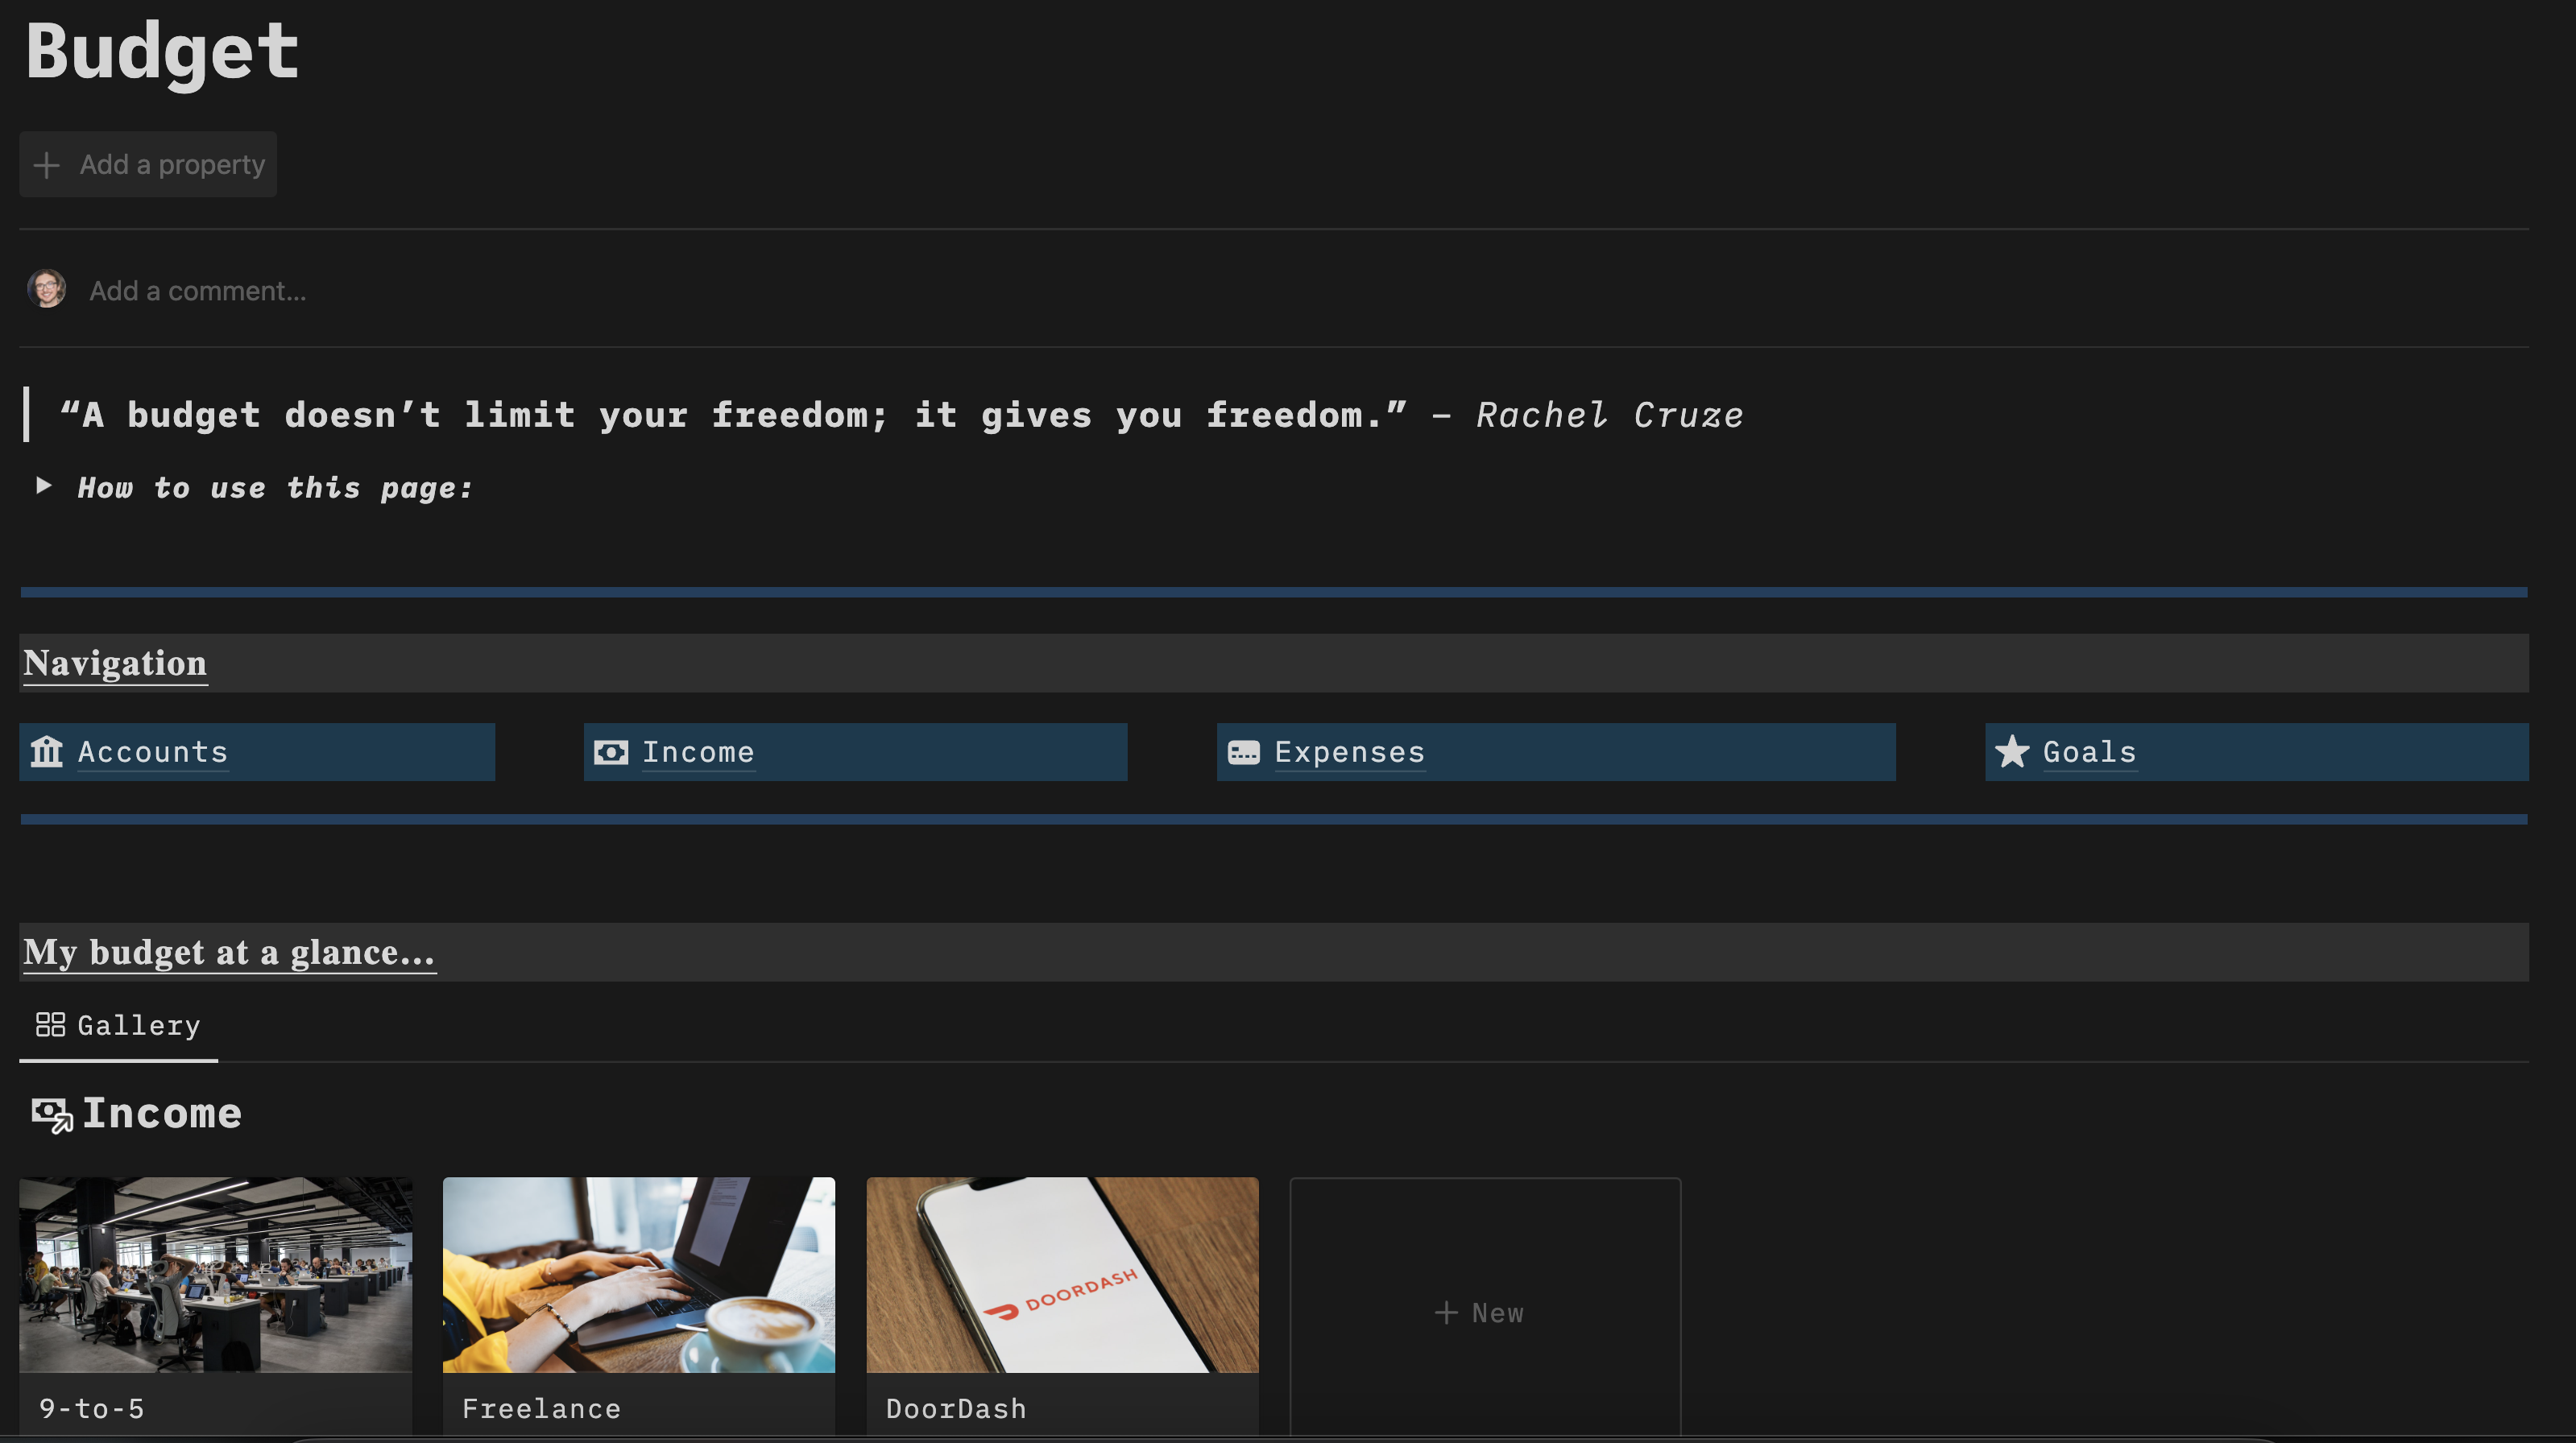Click the Add a comment field
Image resolution: width=2576 pixels, height=1443 pixels.
(x=198, y=291)
